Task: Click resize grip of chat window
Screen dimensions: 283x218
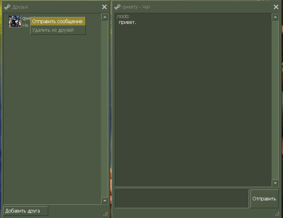Action: coord(278,214)
